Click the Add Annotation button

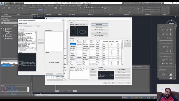pos(122,69)
